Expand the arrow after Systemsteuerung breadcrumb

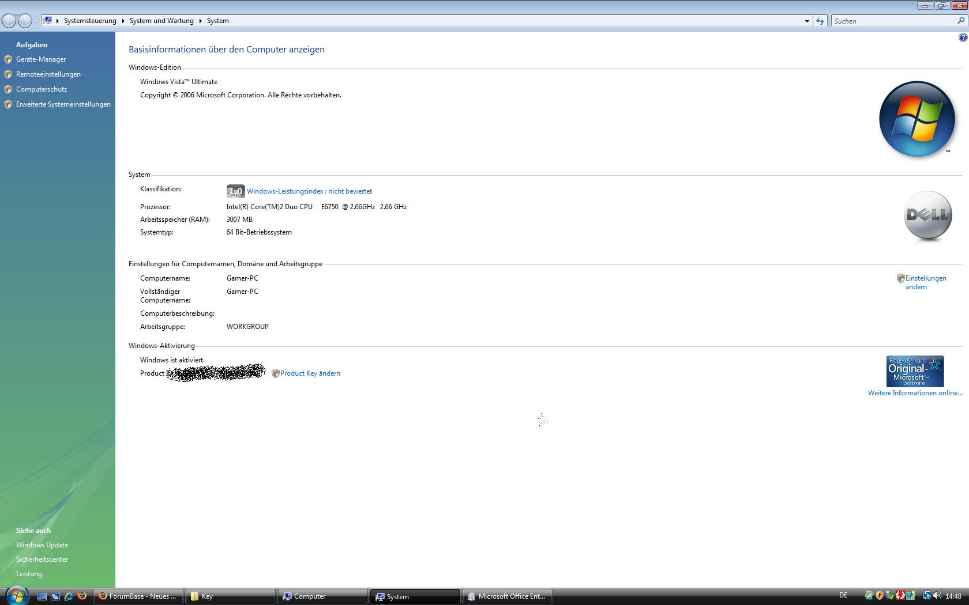(x=123, y=21)
